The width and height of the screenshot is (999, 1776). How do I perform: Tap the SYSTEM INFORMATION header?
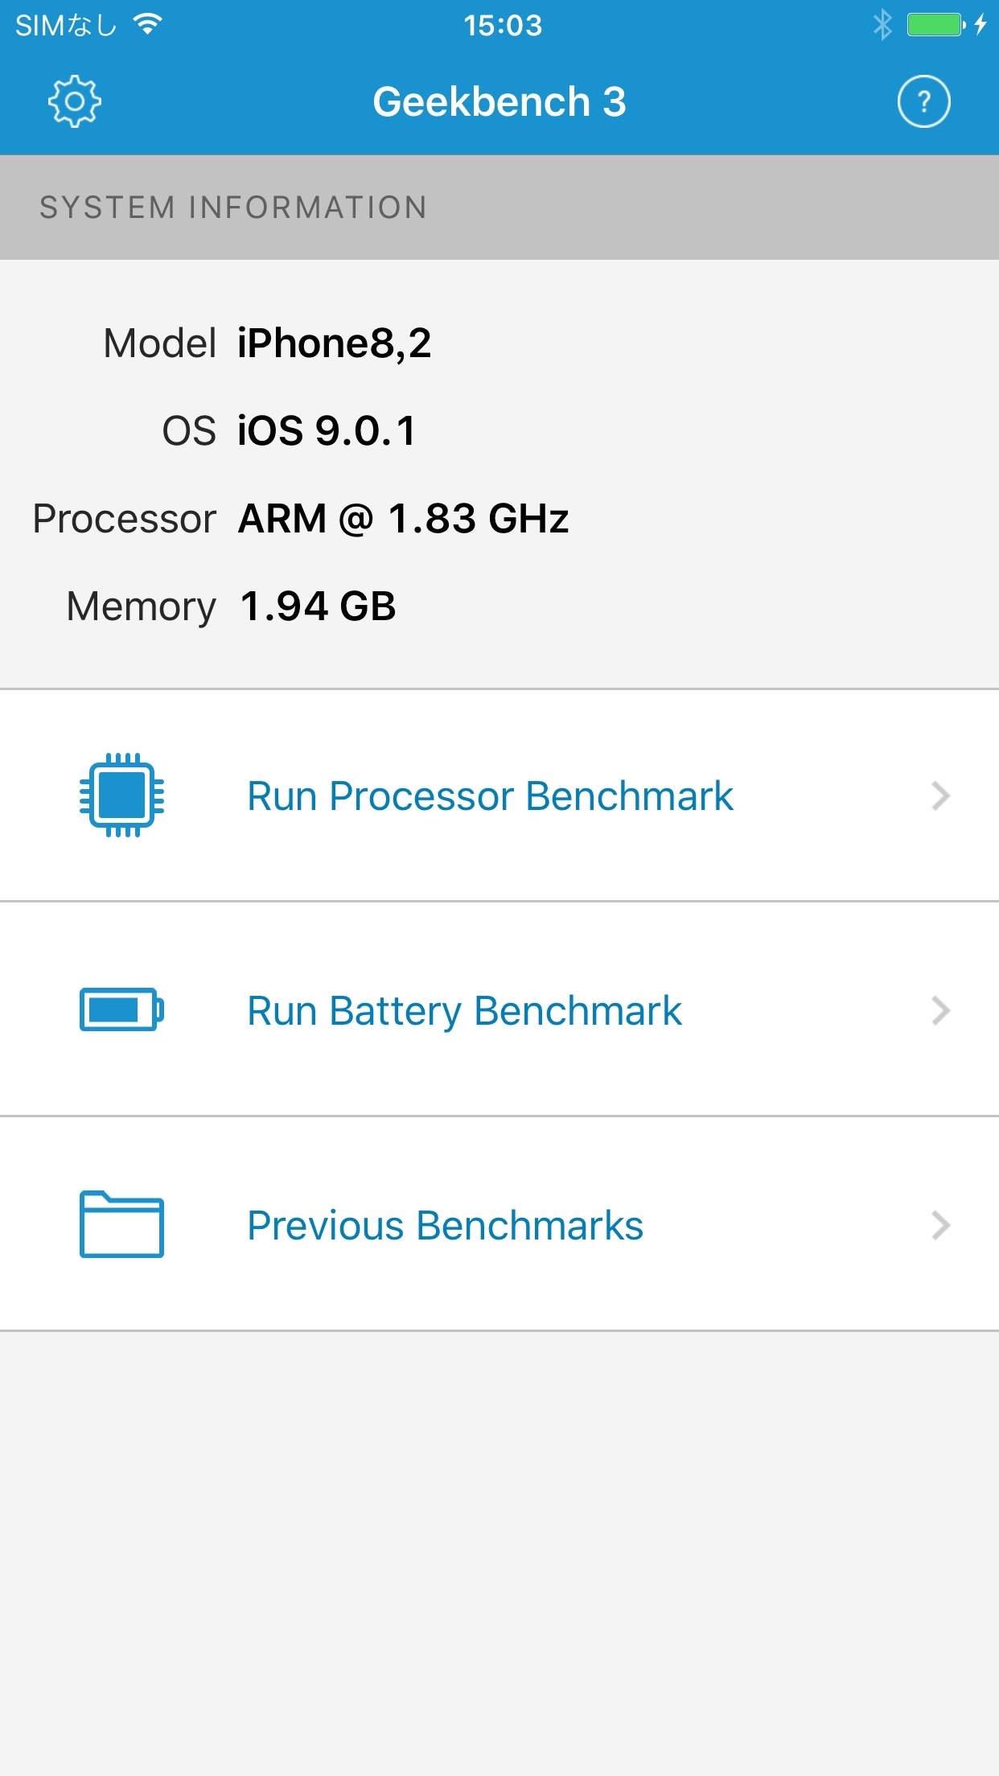tap(233, 208)
